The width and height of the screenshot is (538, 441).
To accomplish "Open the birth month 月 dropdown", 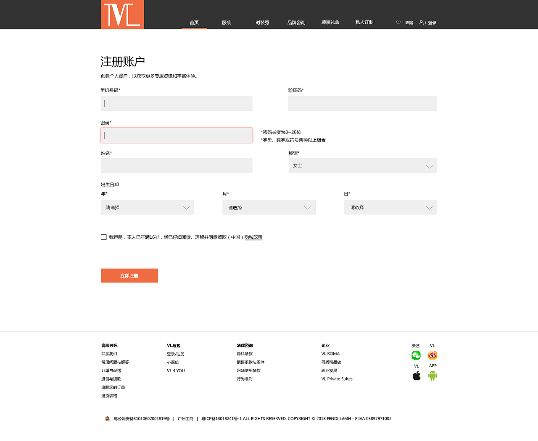I will point(269,207).
